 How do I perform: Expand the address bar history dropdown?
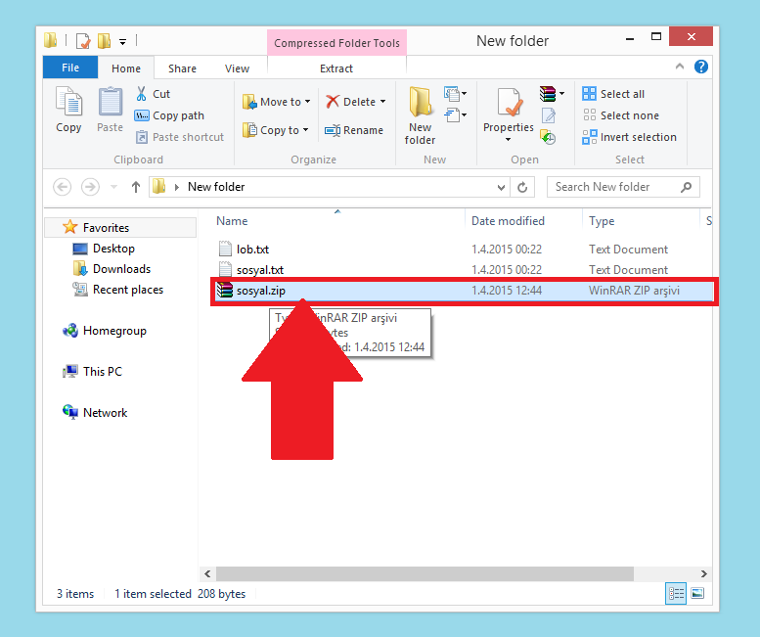501,187
